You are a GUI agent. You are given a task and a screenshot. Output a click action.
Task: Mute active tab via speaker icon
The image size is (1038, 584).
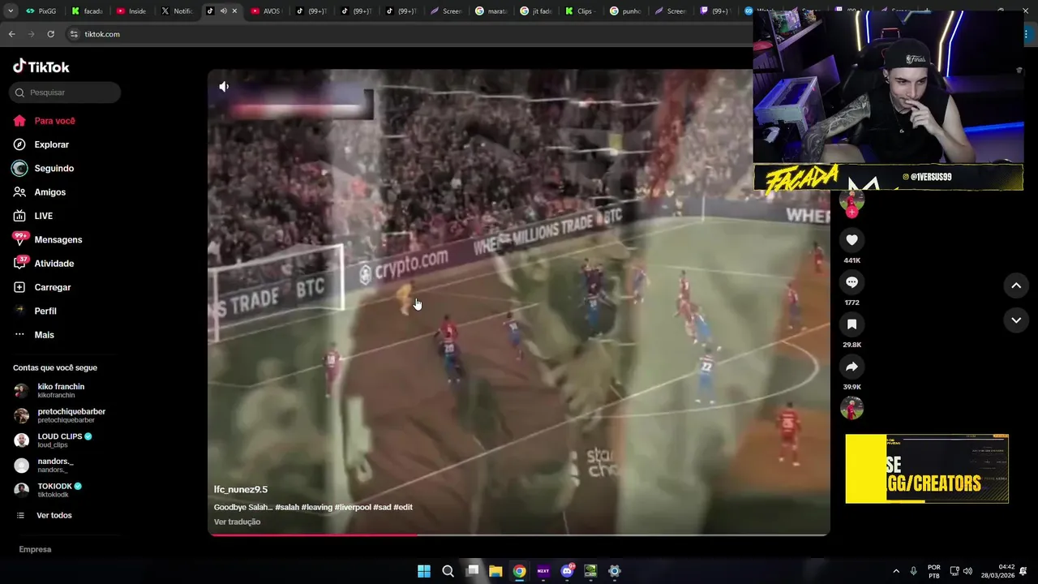(223, 11)
